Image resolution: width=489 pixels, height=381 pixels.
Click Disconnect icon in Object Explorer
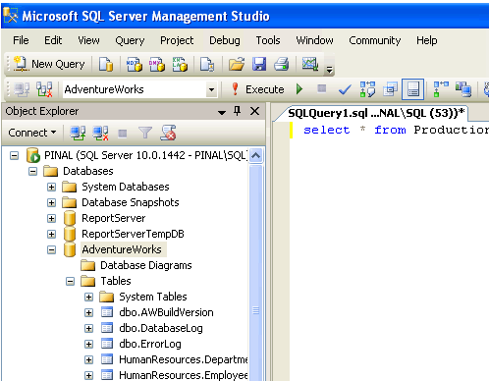pos(100,133)
